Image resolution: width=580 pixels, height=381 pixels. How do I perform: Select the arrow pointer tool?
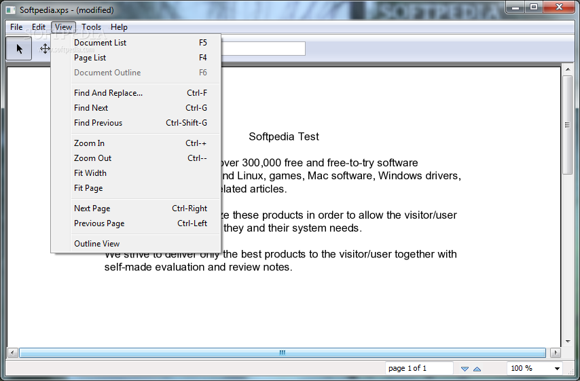coord(19,48)
